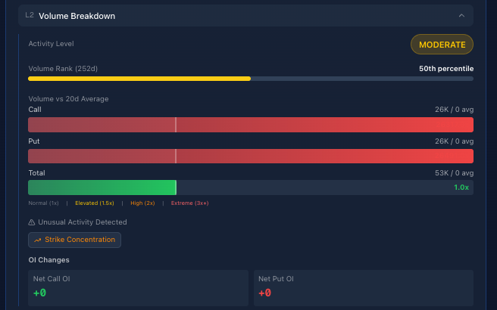
Task: Click the trend icon in Strike Concentration
Action: point(37,240)
